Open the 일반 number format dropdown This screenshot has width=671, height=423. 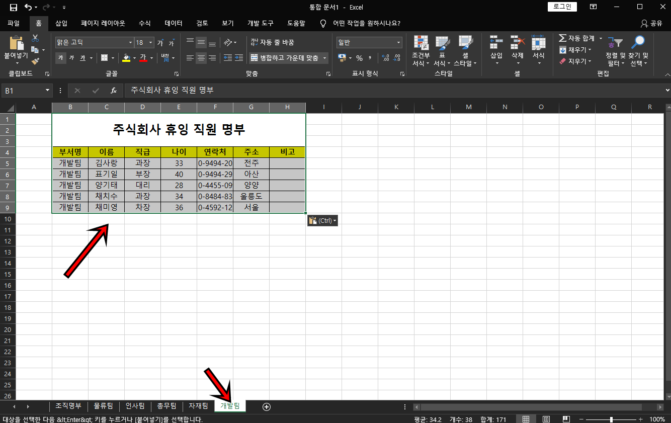[399, 43]
